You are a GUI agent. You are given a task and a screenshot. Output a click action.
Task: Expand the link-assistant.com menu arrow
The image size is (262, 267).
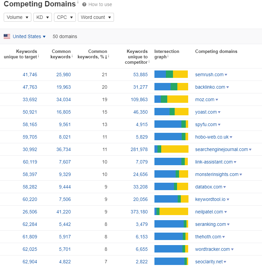(235, 162)
